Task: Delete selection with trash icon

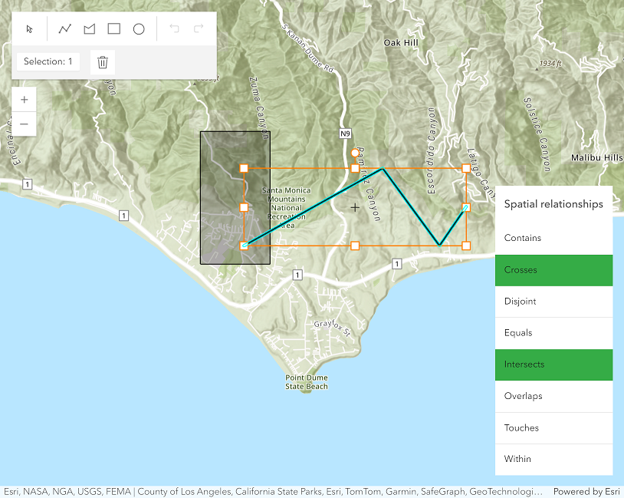Action: tap(103, 62)
